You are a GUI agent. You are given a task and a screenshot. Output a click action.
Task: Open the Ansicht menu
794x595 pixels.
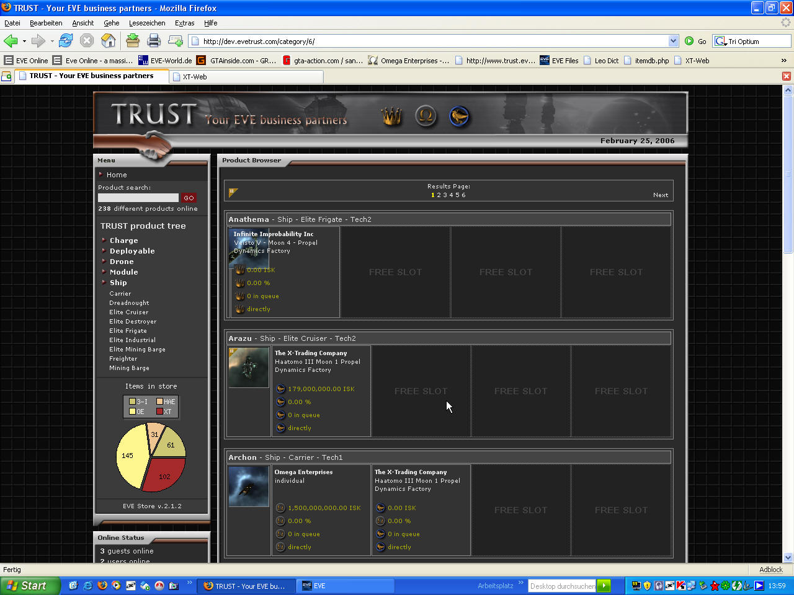[x=83, y=23]
